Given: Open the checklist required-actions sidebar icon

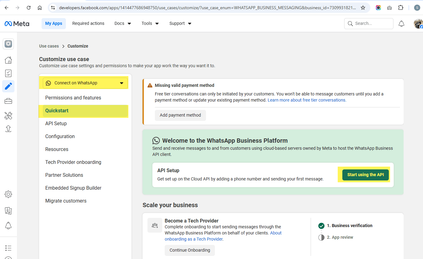Looking at the screenshot, I should (x=8, y=73).
